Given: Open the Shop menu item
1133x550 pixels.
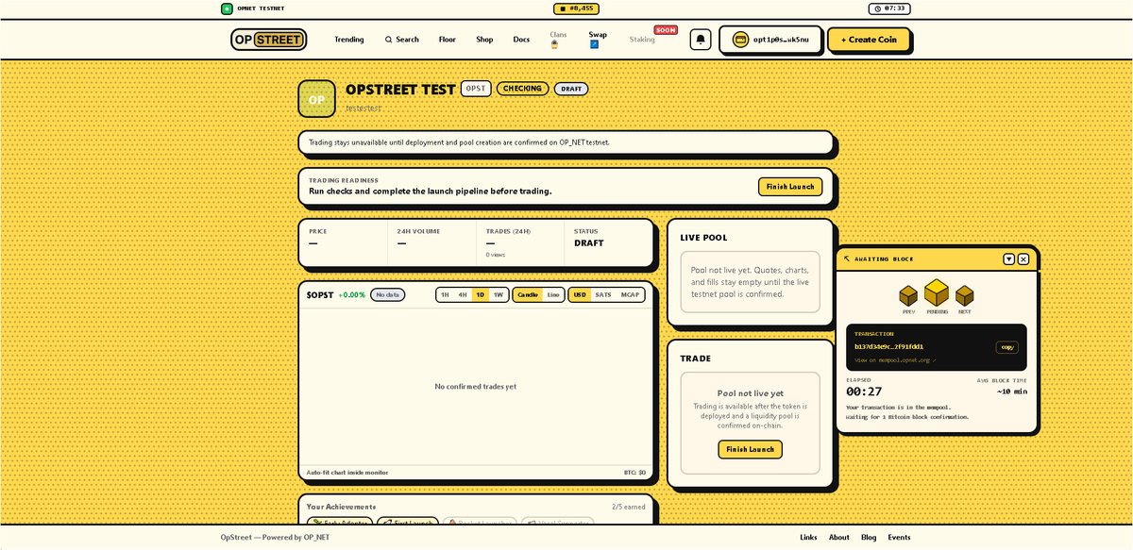Looking at the screenshot, I should [x=484, y=40].
